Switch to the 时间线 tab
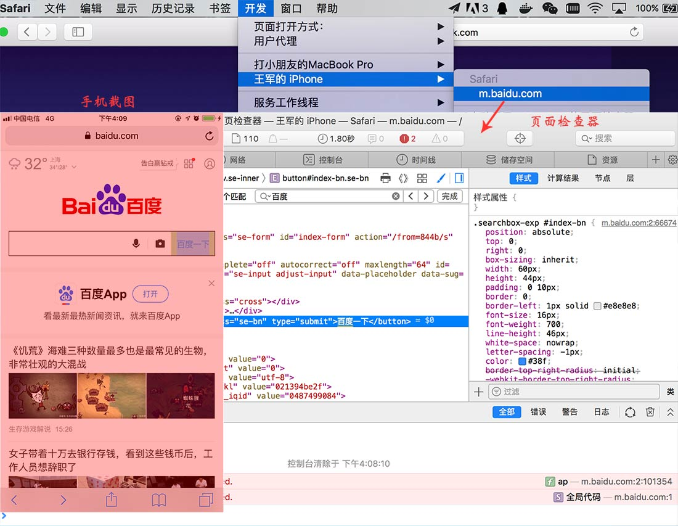The height and width of the screenshot is (526, 678). (x=415, y=160)
